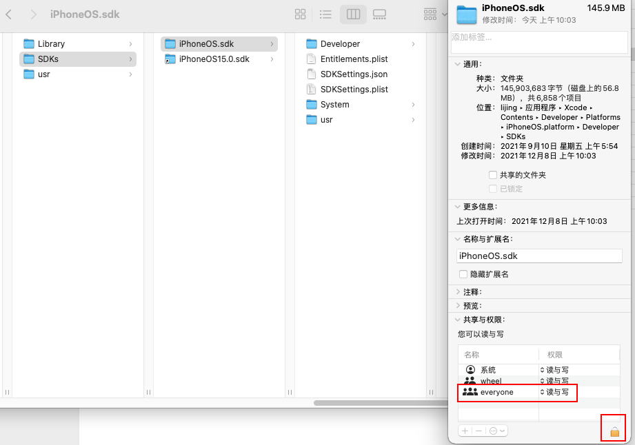
Task: Open the action ellipsis menu
Action: click(497, 431)
